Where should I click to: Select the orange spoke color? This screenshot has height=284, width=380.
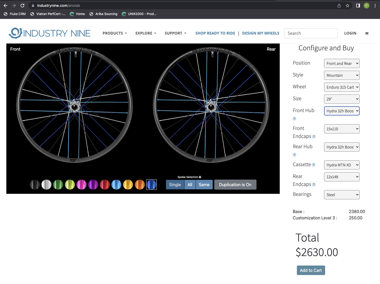(140, 185)
